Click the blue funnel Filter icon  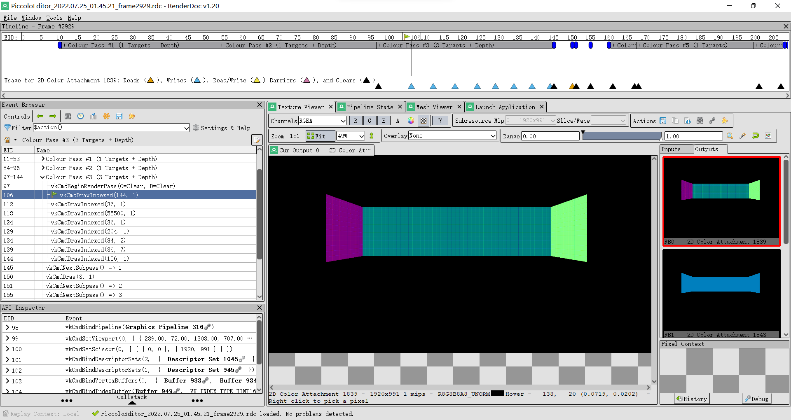pos(7,128)
